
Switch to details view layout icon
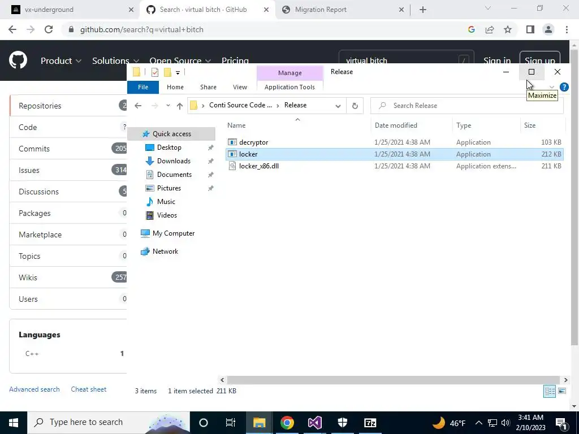pos(550,391)
